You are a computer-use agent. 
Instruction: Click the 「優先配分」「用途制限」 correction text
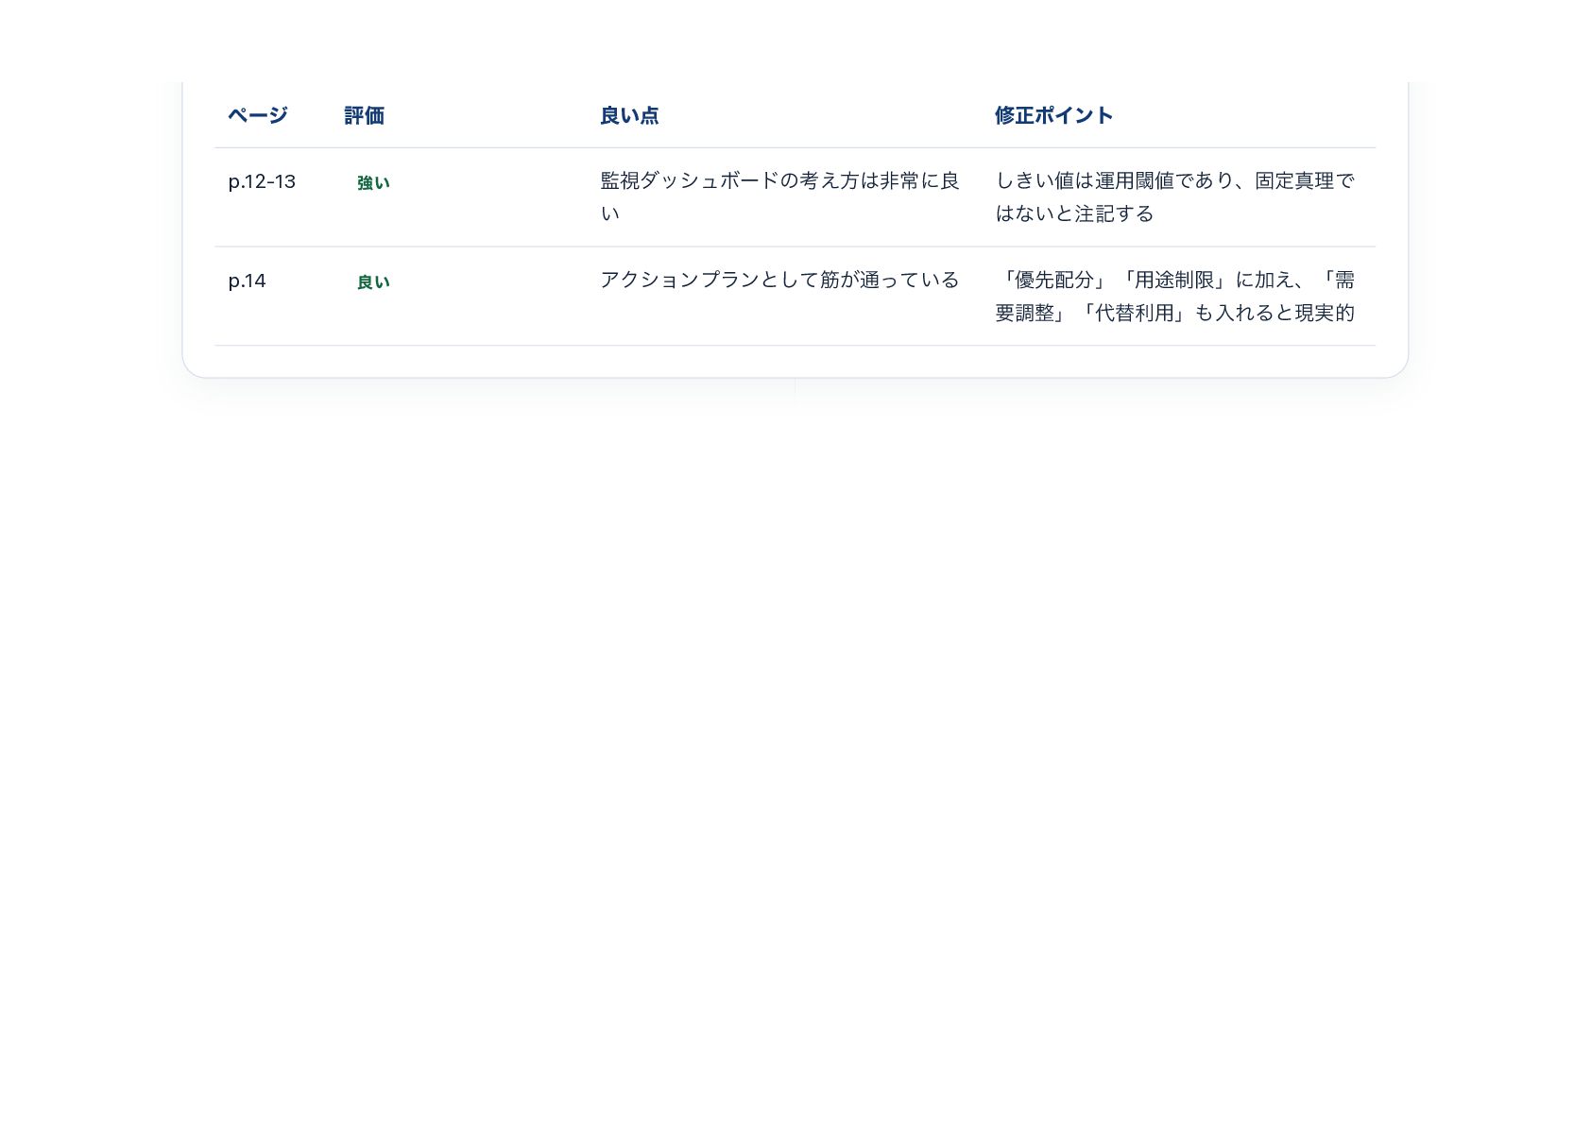[1174, 296]
